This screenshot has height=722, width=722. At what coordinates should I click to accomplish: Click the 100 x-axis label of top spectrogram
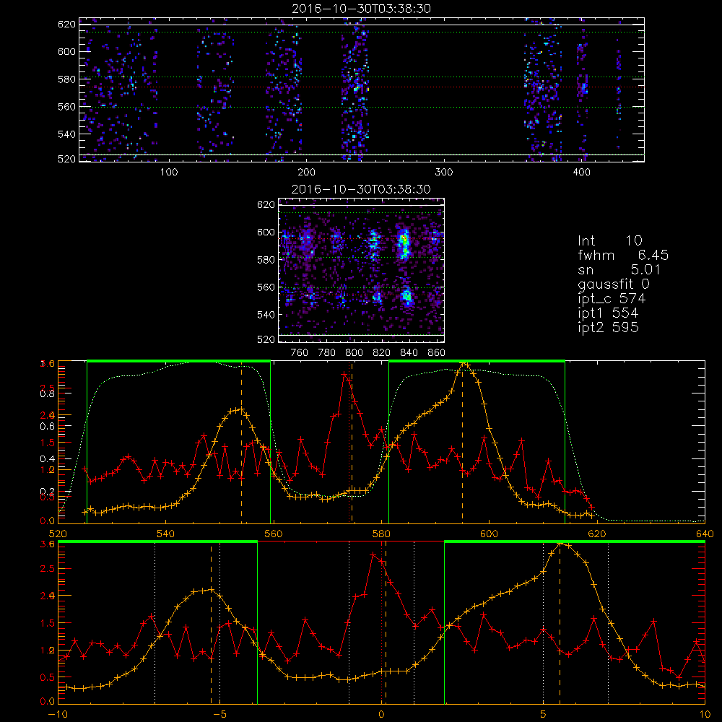click(169, 173)
